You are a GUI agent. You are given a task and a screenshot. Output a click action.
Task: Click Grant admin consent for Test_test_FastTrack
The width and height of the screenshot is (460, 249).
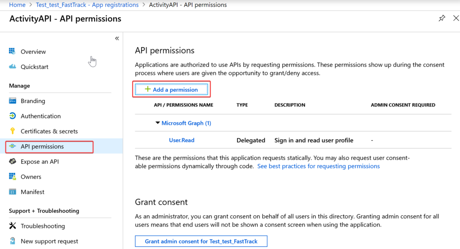click(x=201, y=241)
